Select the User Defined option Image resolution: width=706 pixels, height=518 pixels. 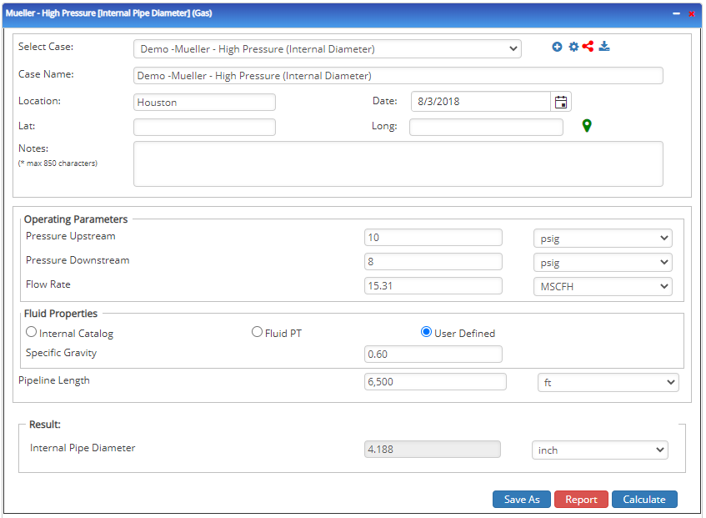tap(425, 331)
